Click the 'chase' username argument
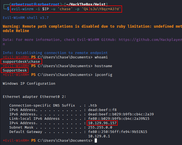The height and width of the screenshot is (145, 182). (65, 9)
